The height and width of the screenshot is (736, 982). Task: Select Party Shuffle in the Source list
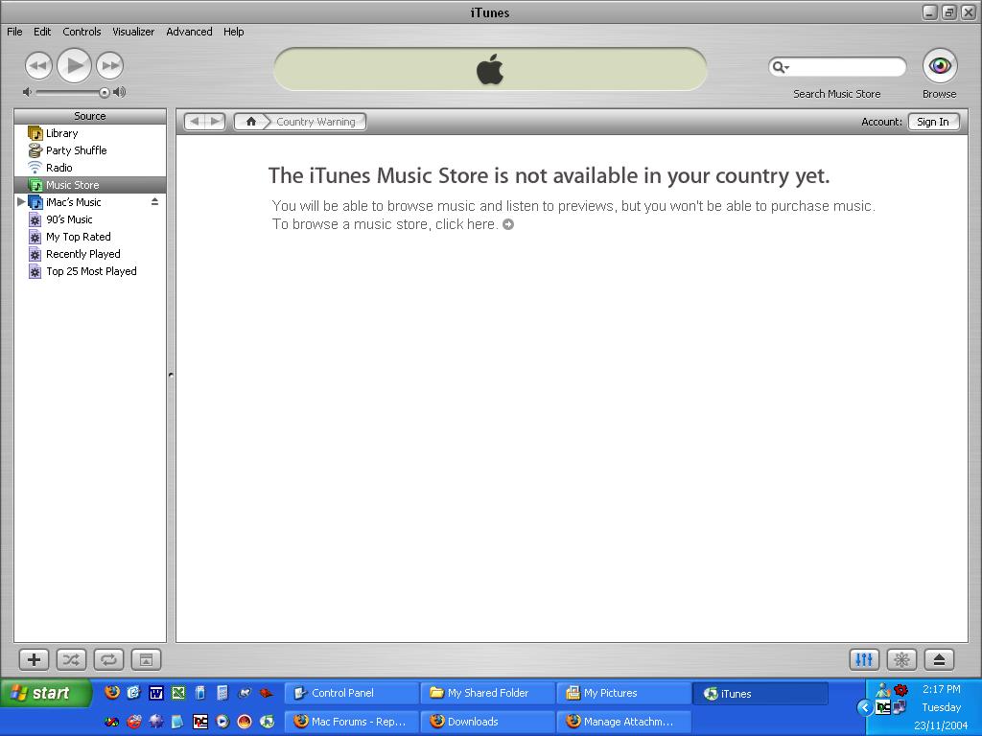click(89, 150)
